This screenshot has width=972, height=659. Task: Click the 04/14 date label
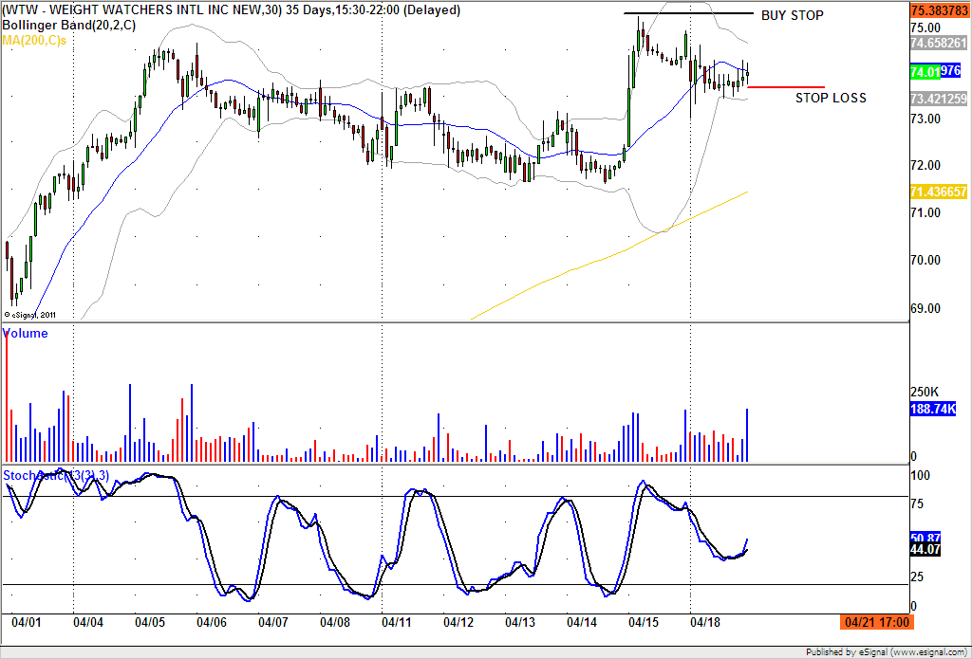pyautogui.click(x=582, y=622)
